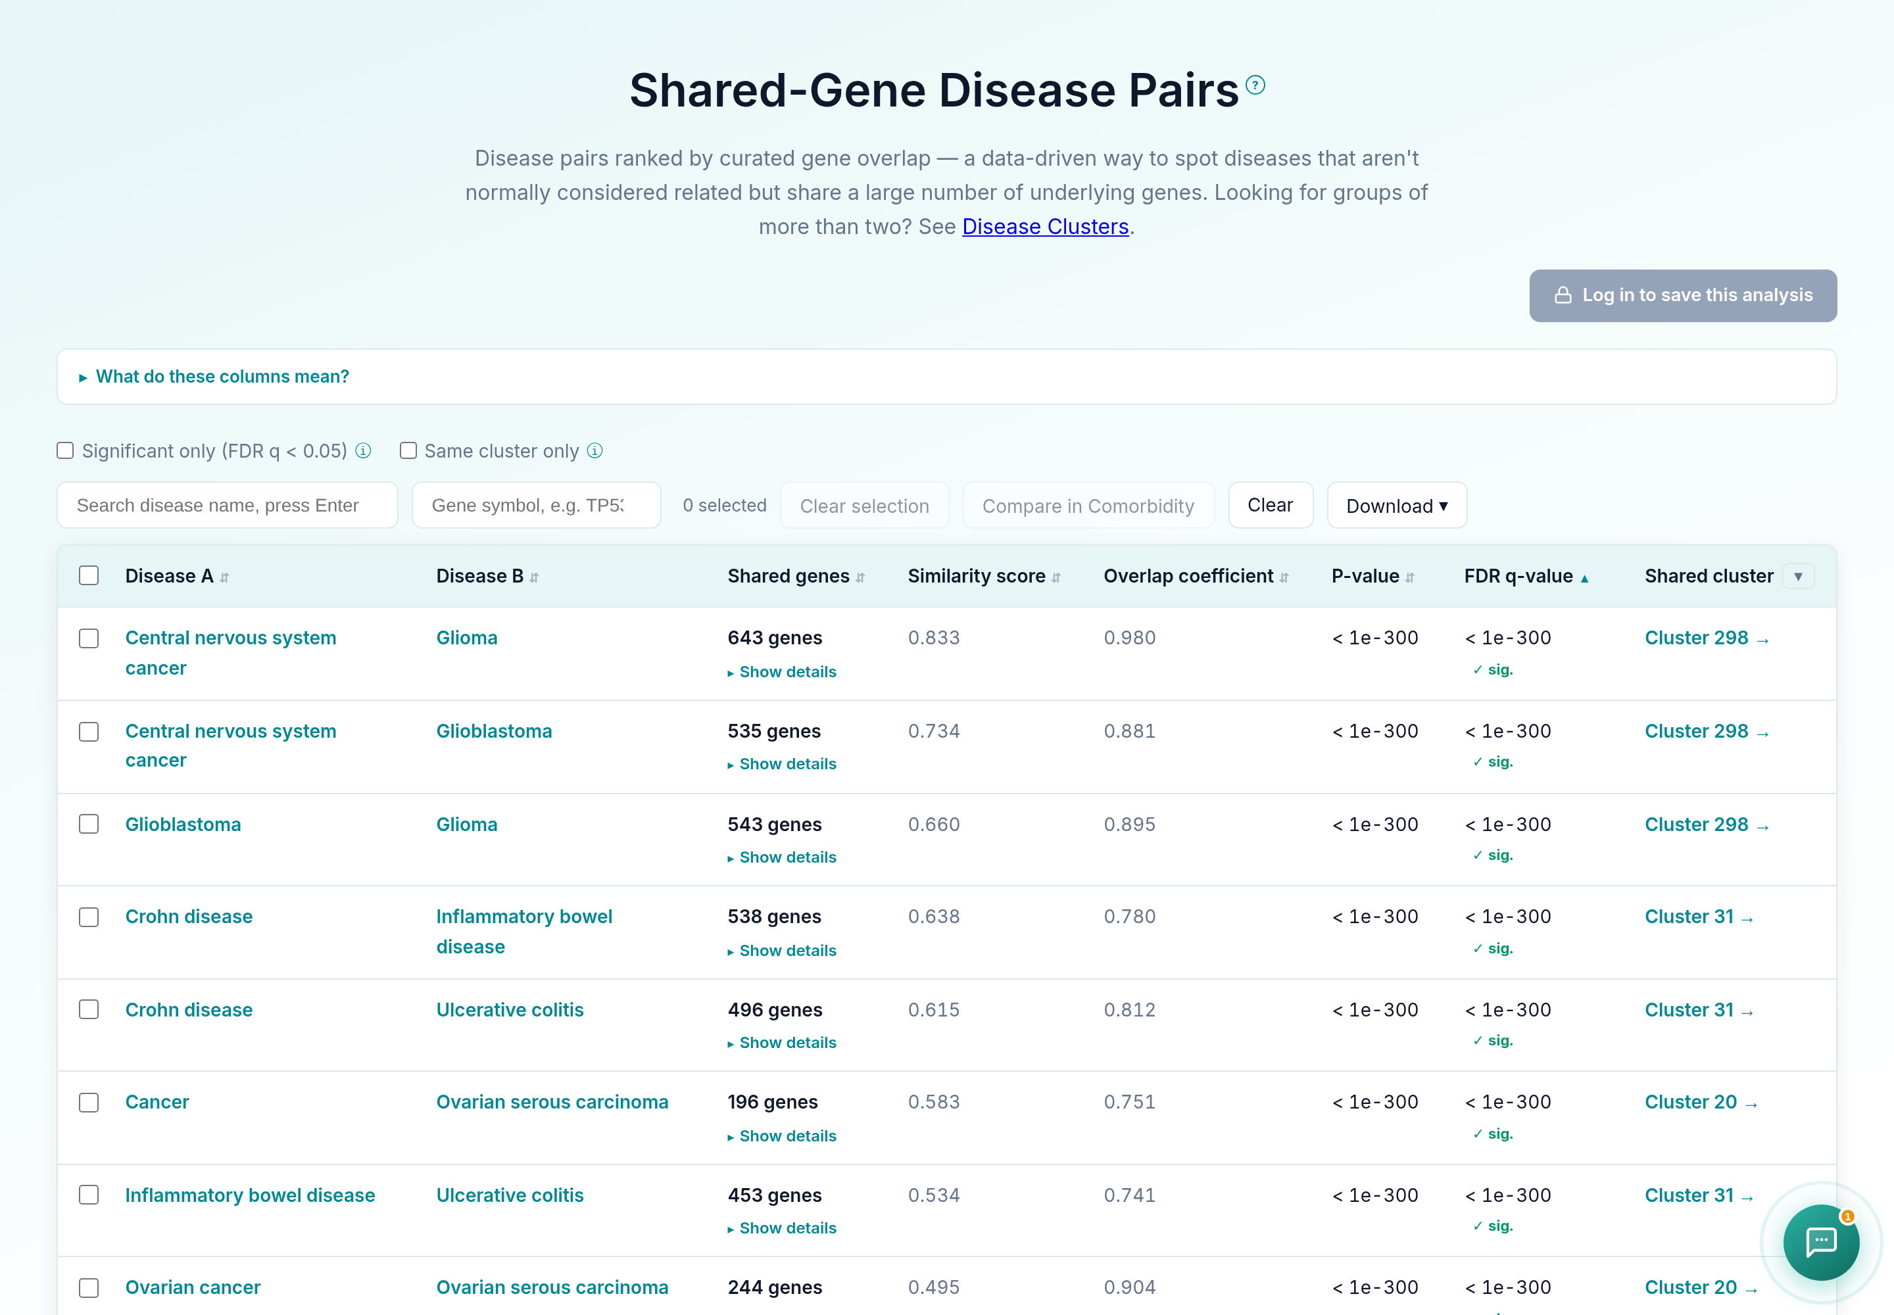Show details for 453 genes row

point(782,1228)
